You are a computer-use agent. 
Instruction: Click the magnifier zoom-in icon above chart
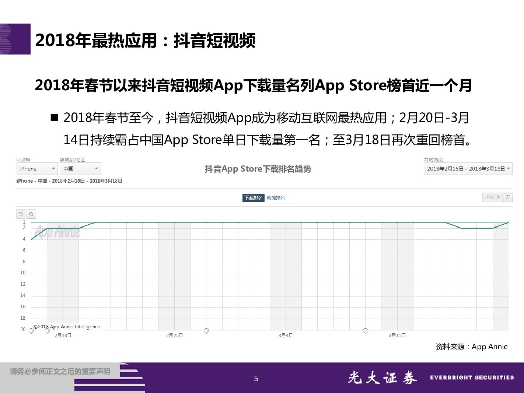click(31, 214)
